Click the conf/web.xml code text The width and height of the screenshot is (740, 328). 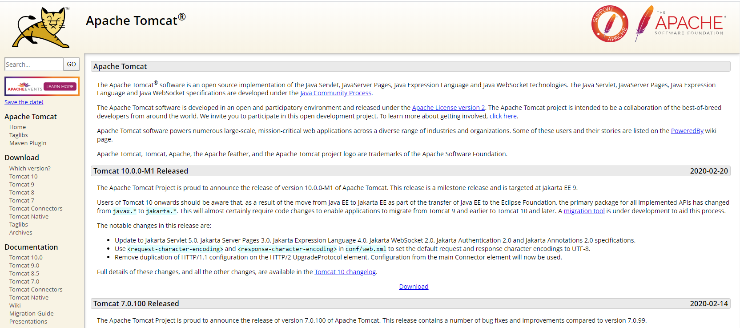pyautogui.click(x=366, y=249)
